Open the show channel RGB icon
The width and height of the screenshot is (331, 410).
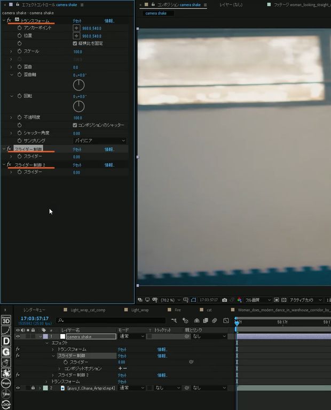click(239, 300)
